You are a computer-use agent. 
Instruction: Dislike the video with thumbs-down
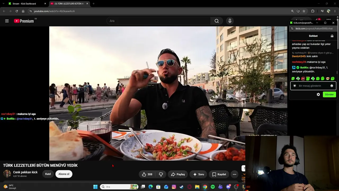coord(161,174)
